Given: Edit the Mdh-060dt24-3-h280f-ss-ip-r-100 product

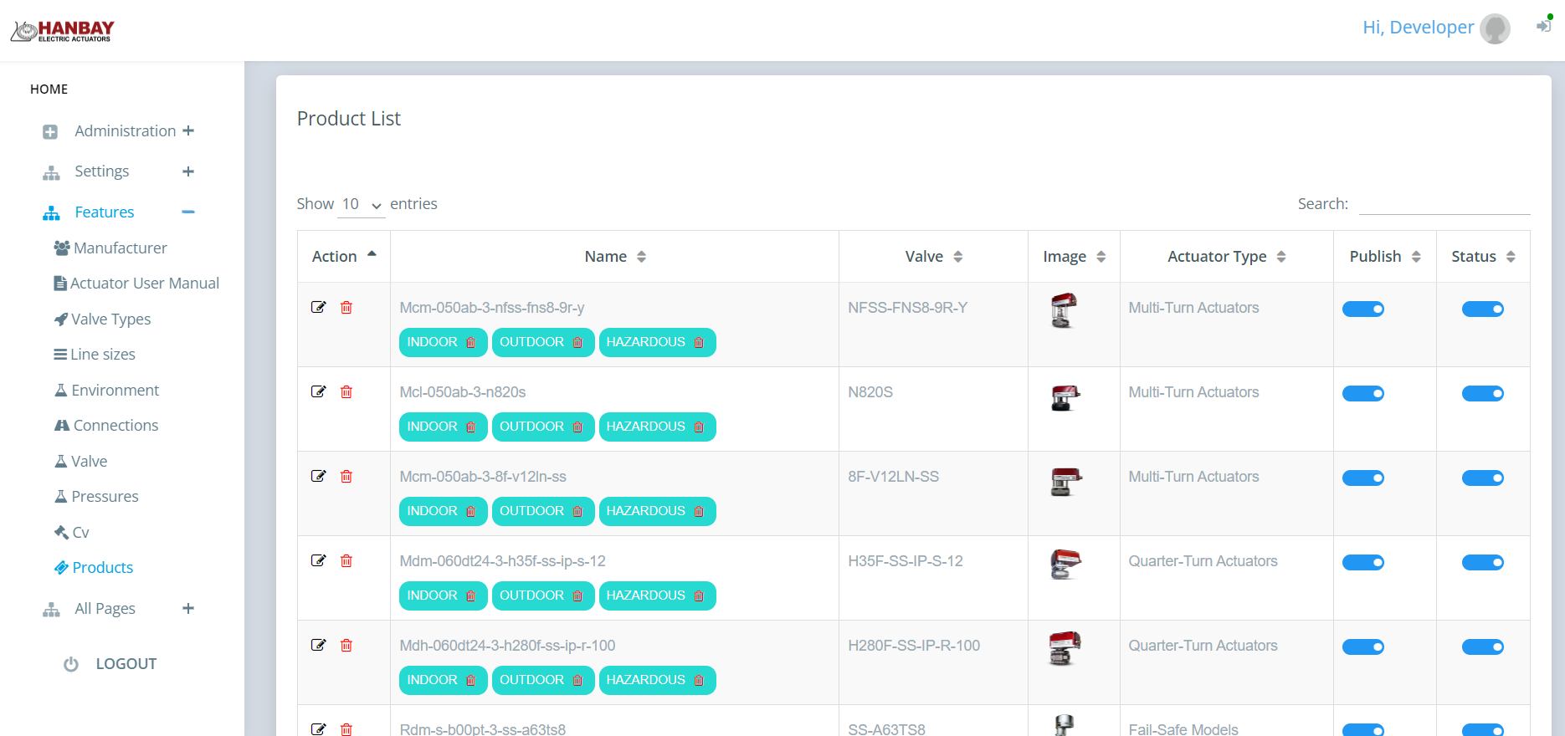Looking at the screenshot, I should (x=318, y=645).
